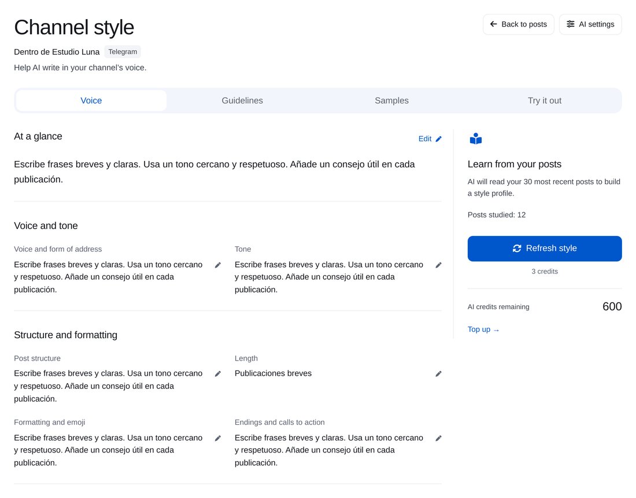Click the sliders icon in AI settings
This screenshot has height=498, width=636.
(570, 24)
